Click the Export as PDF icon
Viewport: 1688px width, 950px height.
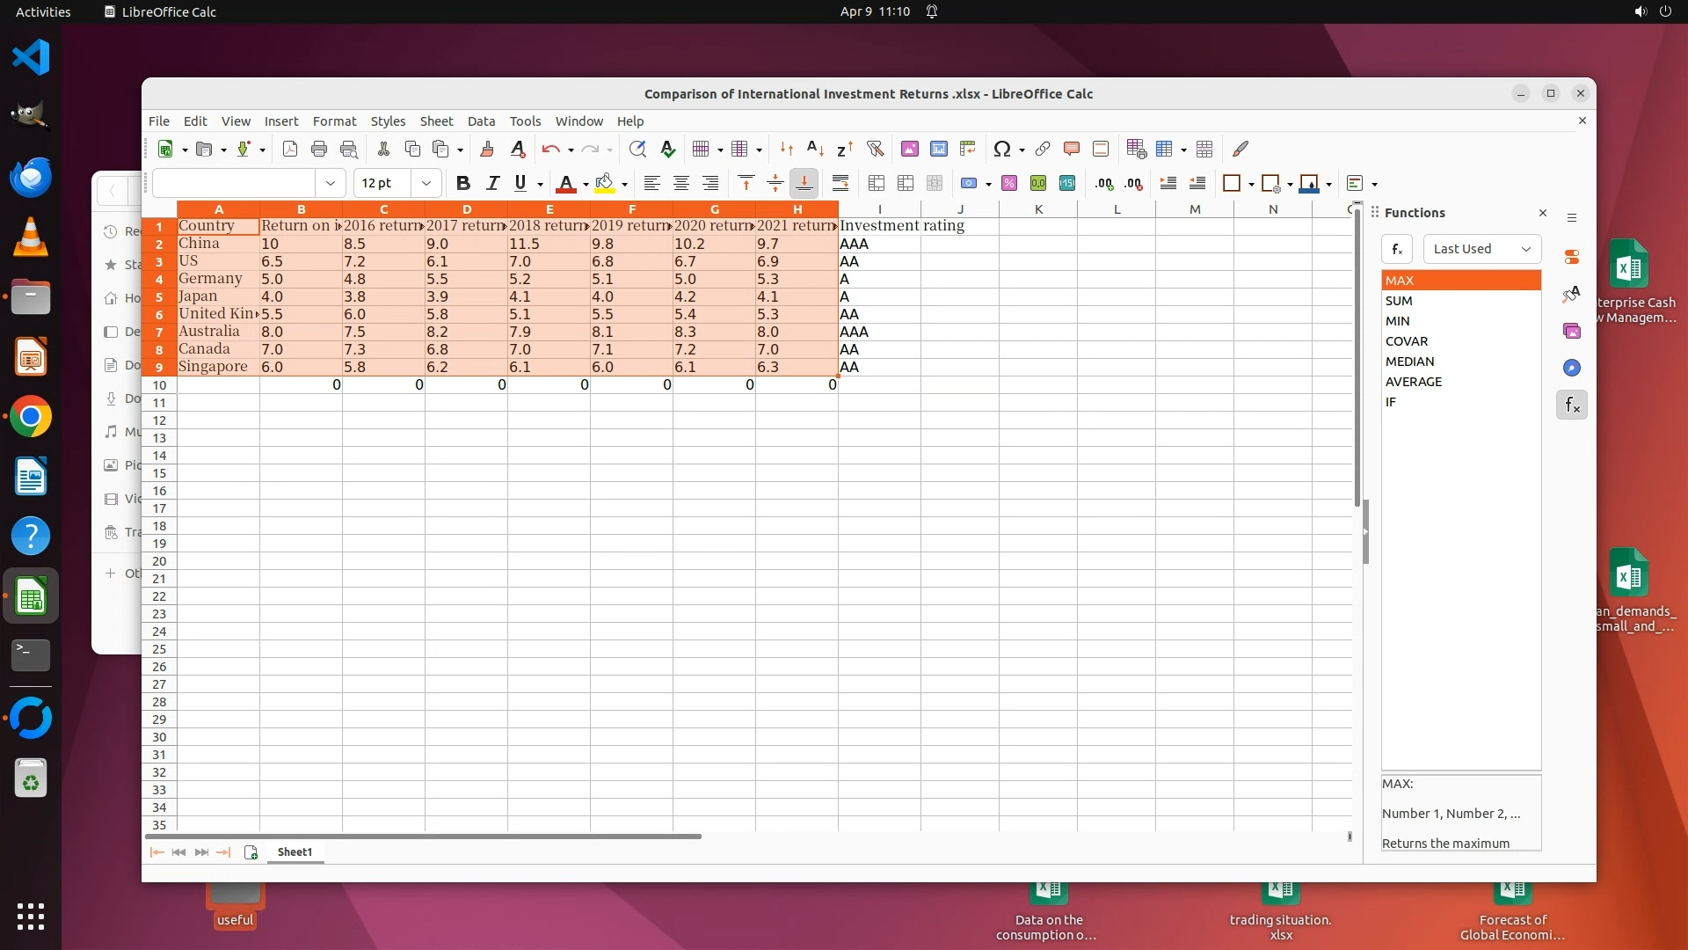tap(290, 150)
